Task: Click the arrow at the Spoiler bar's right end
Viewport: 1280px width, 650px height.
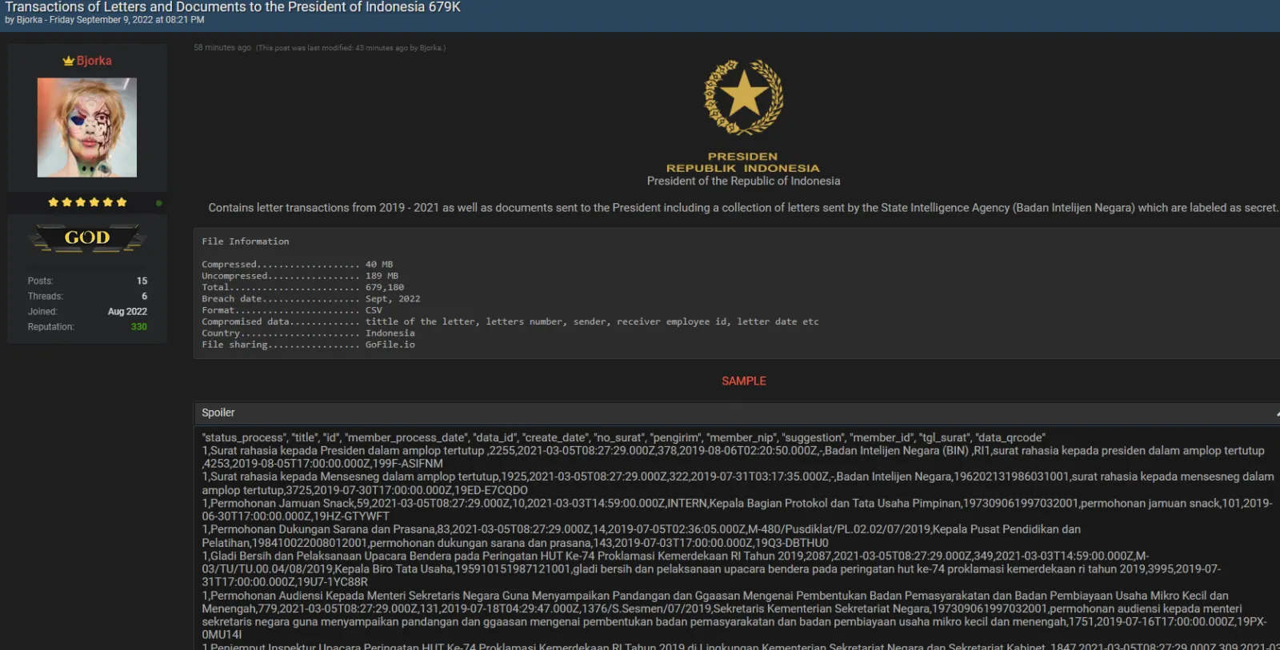Action: tap(1277, 413)
